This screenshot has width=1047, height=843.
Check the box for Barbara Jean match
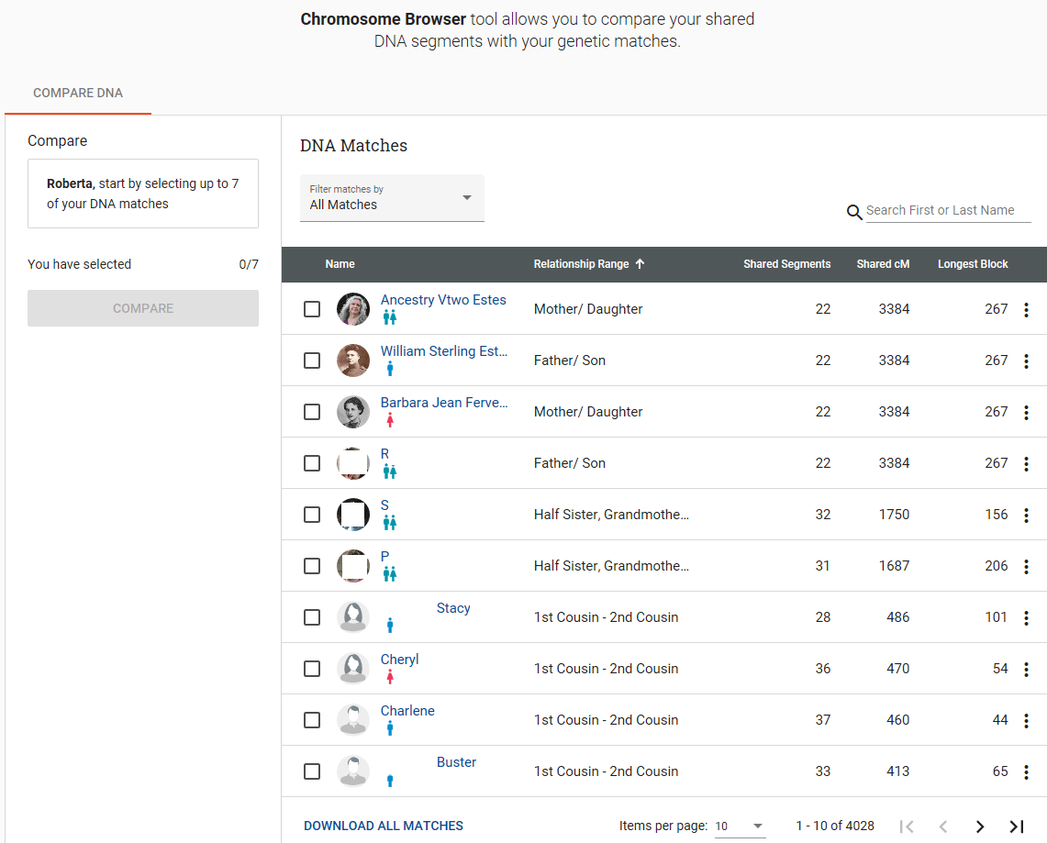pos(312,412)
